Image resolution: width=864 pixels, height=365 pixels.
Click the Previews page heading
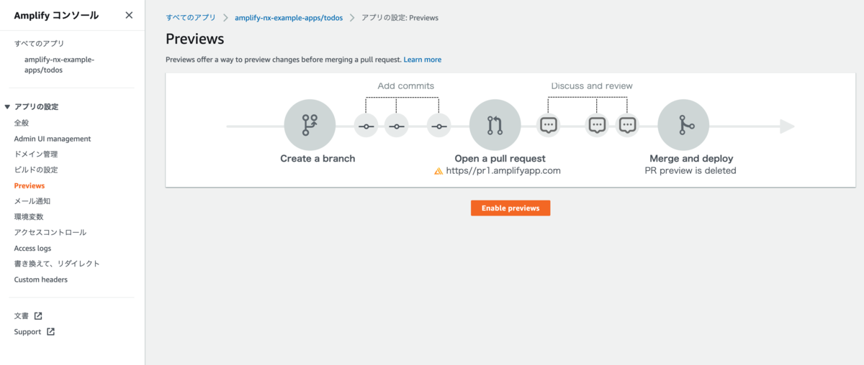194,39
